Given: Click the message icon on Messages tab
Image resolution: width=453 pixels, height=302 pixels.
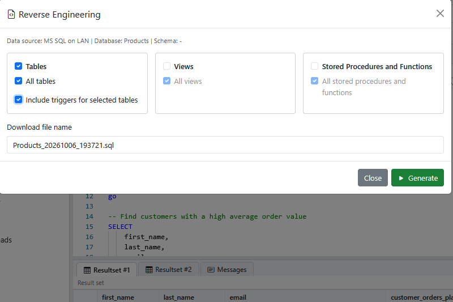Looking at the screenshot, I should click(x=211, y=270).
